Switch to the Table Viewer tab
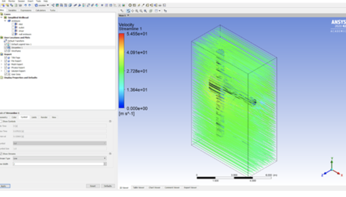This screenshot has width=346, height=197. click(138, 187)
